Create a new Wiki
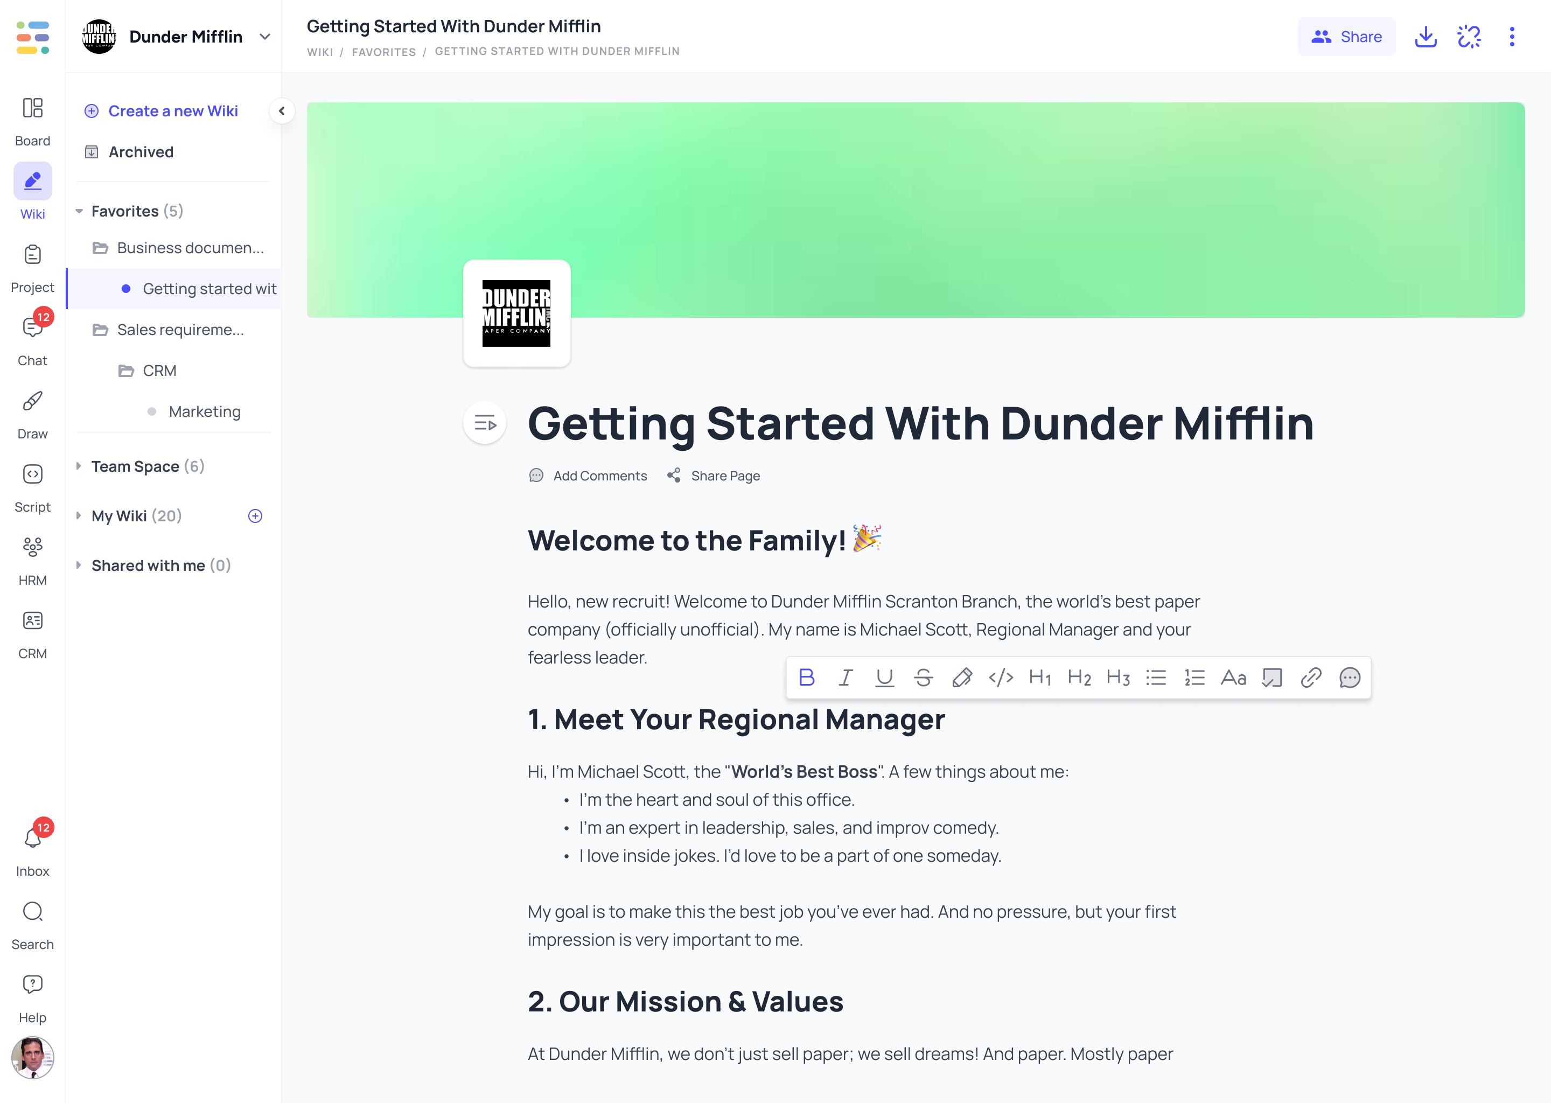 pos(161,111)
